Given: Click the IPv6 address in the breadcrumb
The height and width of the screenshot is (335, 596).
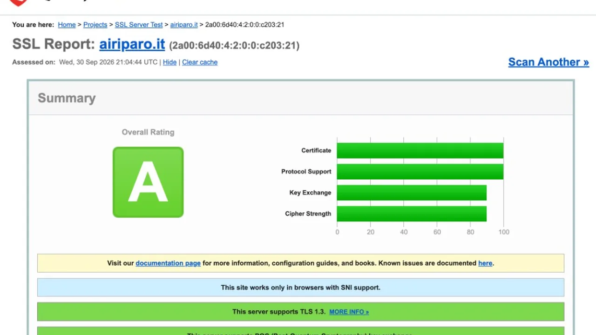Looking at the screenshot, I should tap(245, 25).
